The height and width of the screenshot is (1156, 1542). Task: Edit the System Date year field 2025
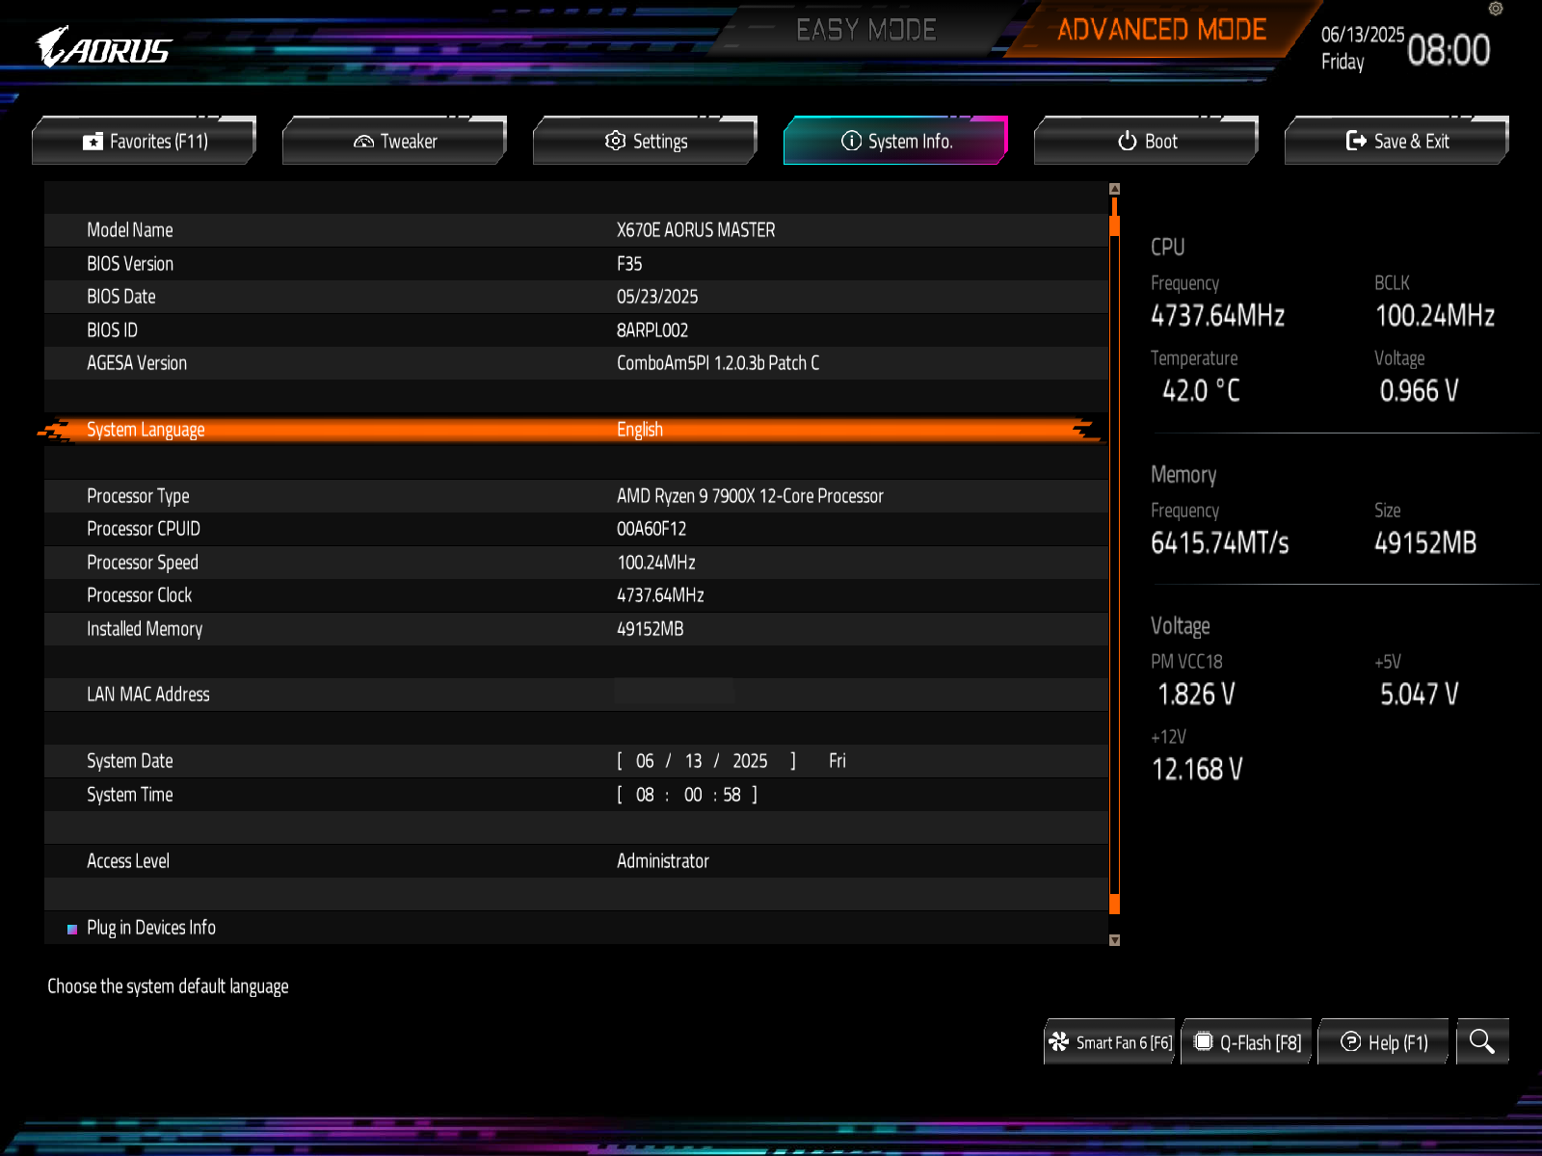[x=750, y=761]
